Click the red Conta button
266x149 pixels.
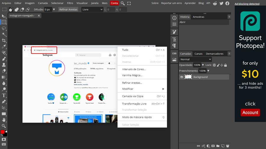[114, 3]
